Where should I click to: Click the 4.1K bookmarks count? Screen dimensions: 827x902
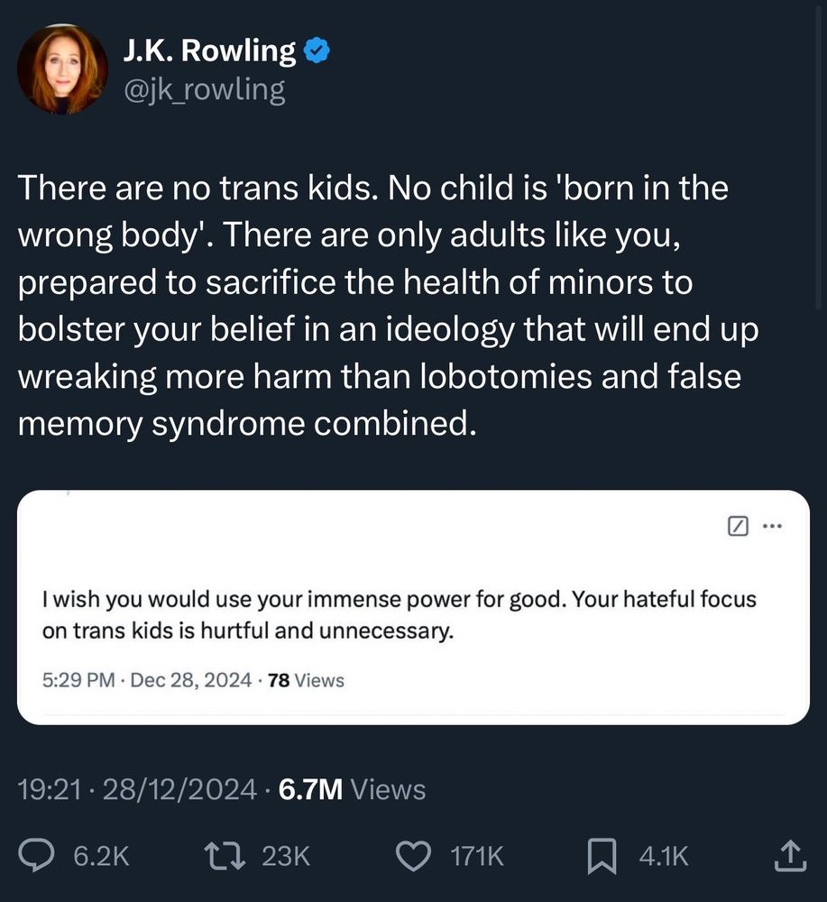664,856
